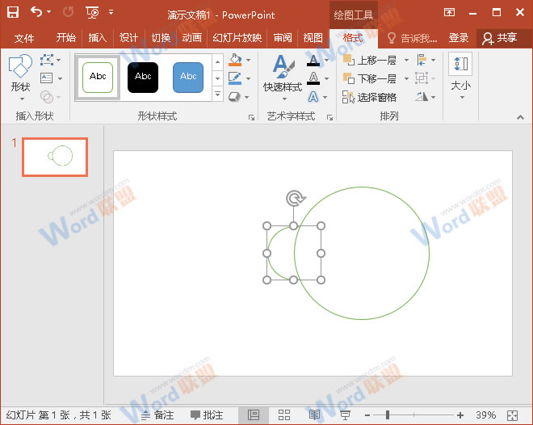The image size is (533, 425).
Task: Switch to Slide Sorter view
Action: coord(284,414)
